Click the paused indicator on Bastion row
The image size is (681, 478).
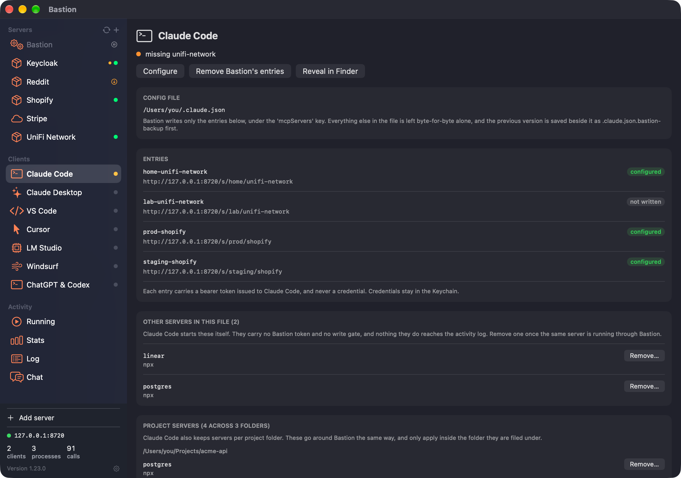[x=114, y=44]
